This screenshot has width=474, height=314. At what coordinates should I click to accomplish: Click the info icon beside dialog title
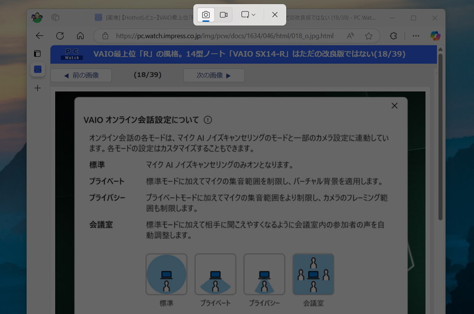point(208,120)
